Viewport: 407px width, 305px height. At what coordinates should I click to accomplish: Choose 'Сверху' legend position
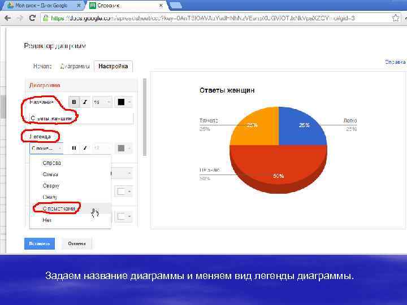(70, 186)
